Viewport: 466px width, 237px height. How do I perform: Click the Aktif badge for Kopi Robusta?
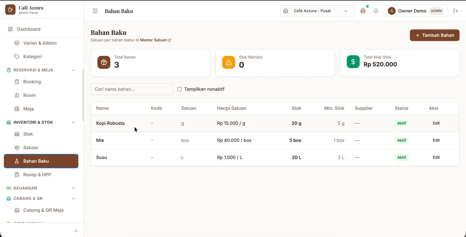[x=402, y=123]
